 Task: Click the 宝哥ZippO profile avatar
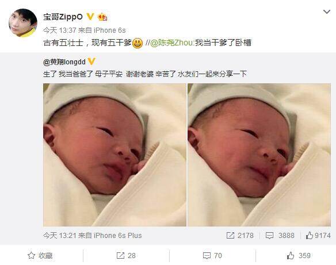[22, 22]
